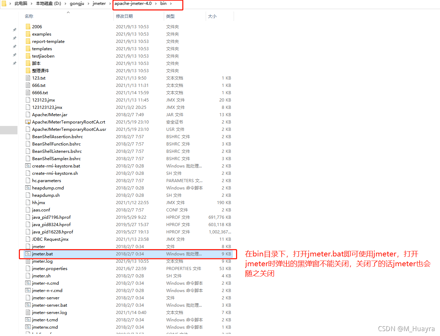Select the ApacheJMeterTemporaryRootCA.usr file name

click(69, 129)
